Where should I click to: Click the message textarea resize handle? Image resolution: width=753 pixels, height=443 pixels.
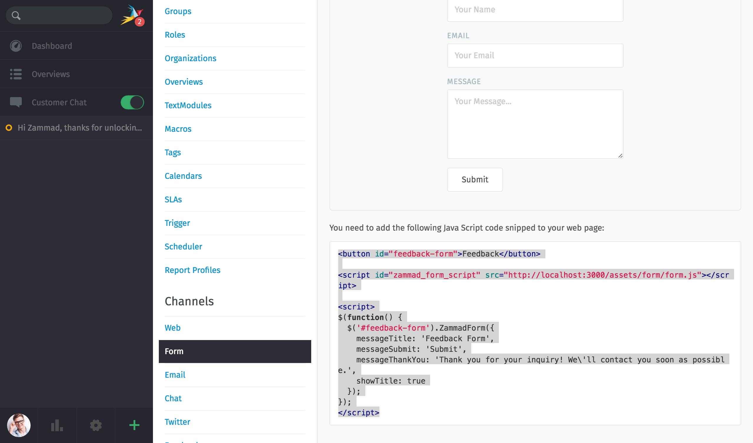[620, 155]
